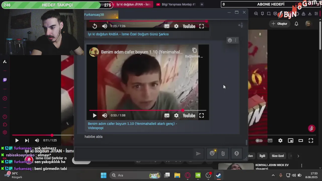
Task: Enter fullscreen on the cafer video embed
Action: pos(202,115)
